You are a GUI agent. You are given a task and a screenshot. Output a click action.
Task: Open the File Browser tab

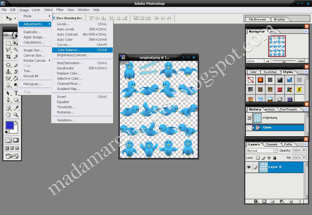coord(257,19)
